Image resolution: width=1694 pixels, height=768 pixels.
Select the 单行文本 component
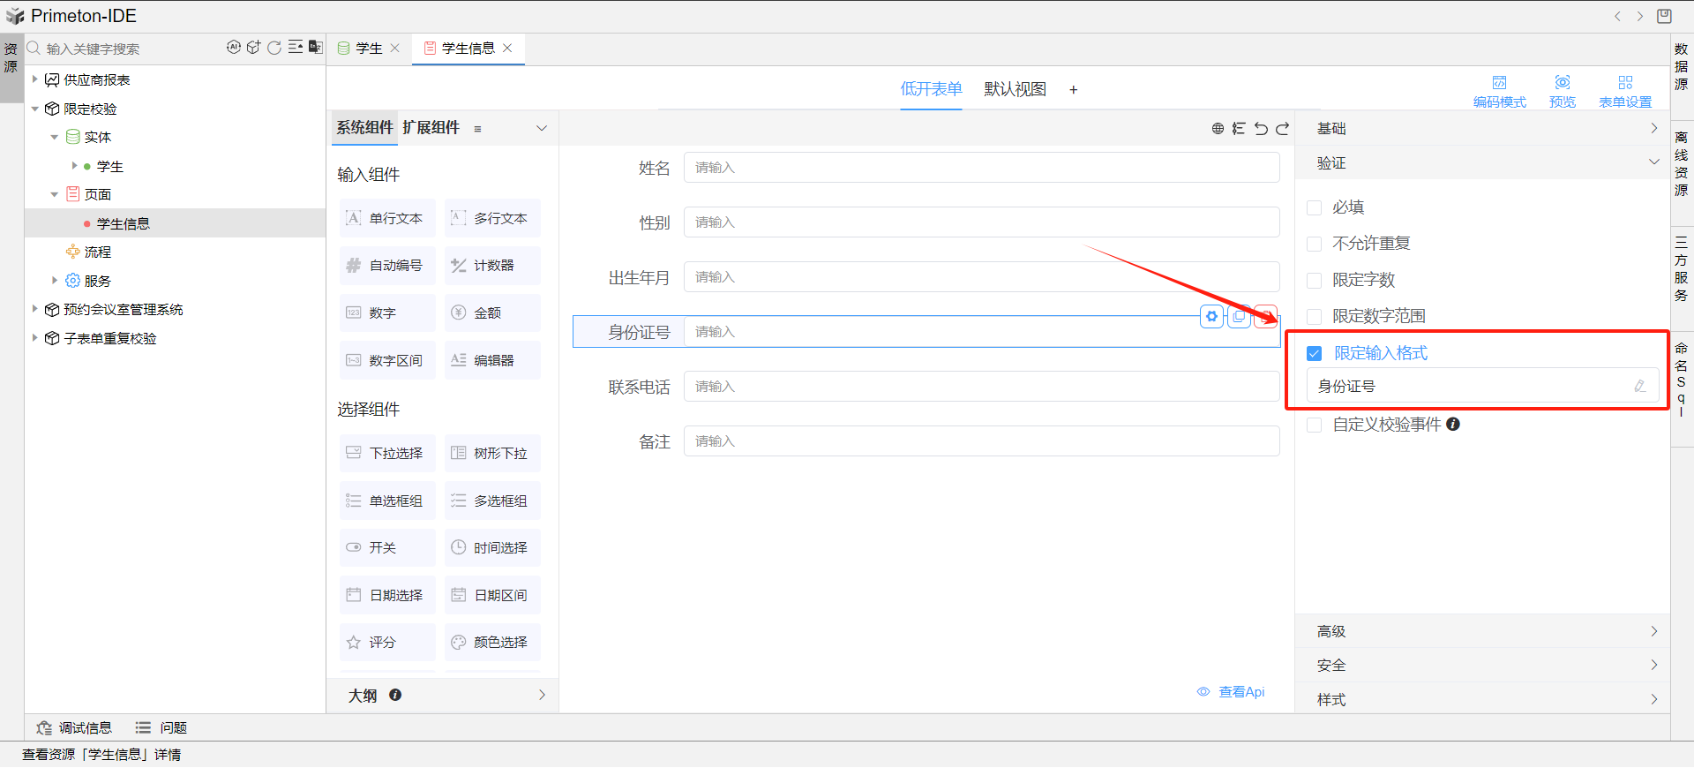(x=387, y=218)
